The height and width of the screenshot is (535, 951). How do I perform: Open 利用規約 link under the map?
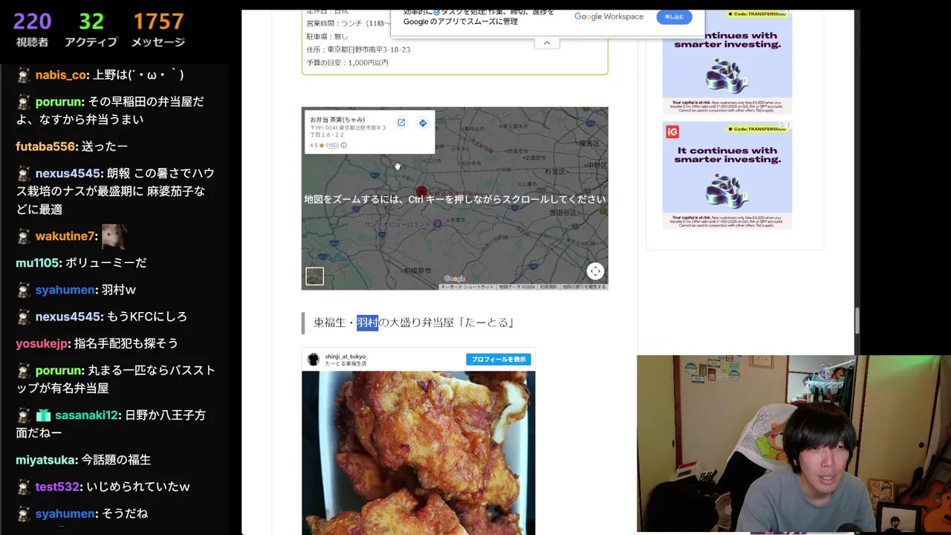[548, 287]
